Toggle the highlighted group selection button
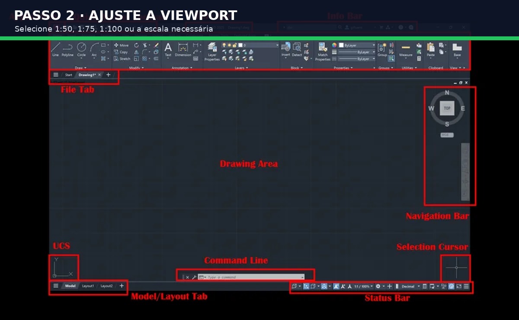Screen dimensions: 519x320 (391, 58)
